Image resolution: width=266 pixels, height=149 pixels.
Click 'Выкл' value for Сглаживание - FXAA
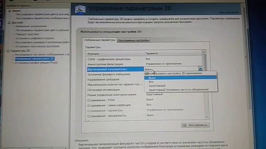point(150,99)
